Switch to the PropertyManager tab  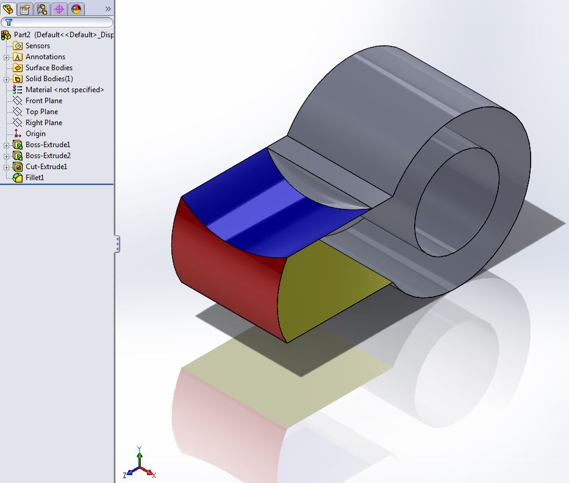(24, 9)
